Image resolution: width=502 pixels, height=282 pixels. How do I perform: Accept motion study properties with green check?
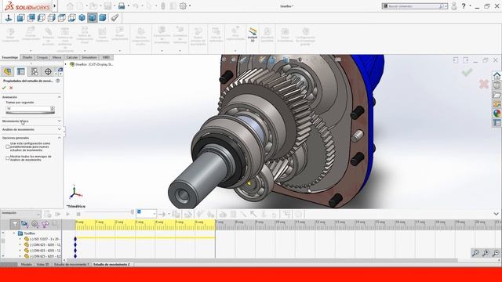coord(4,88)
